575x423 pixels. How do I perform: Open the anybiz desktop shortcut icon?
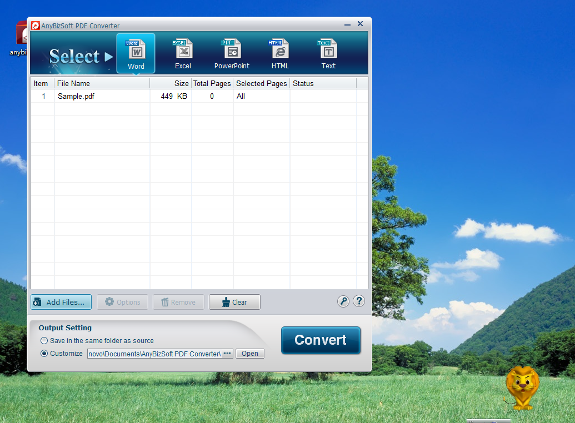[18, 38]
